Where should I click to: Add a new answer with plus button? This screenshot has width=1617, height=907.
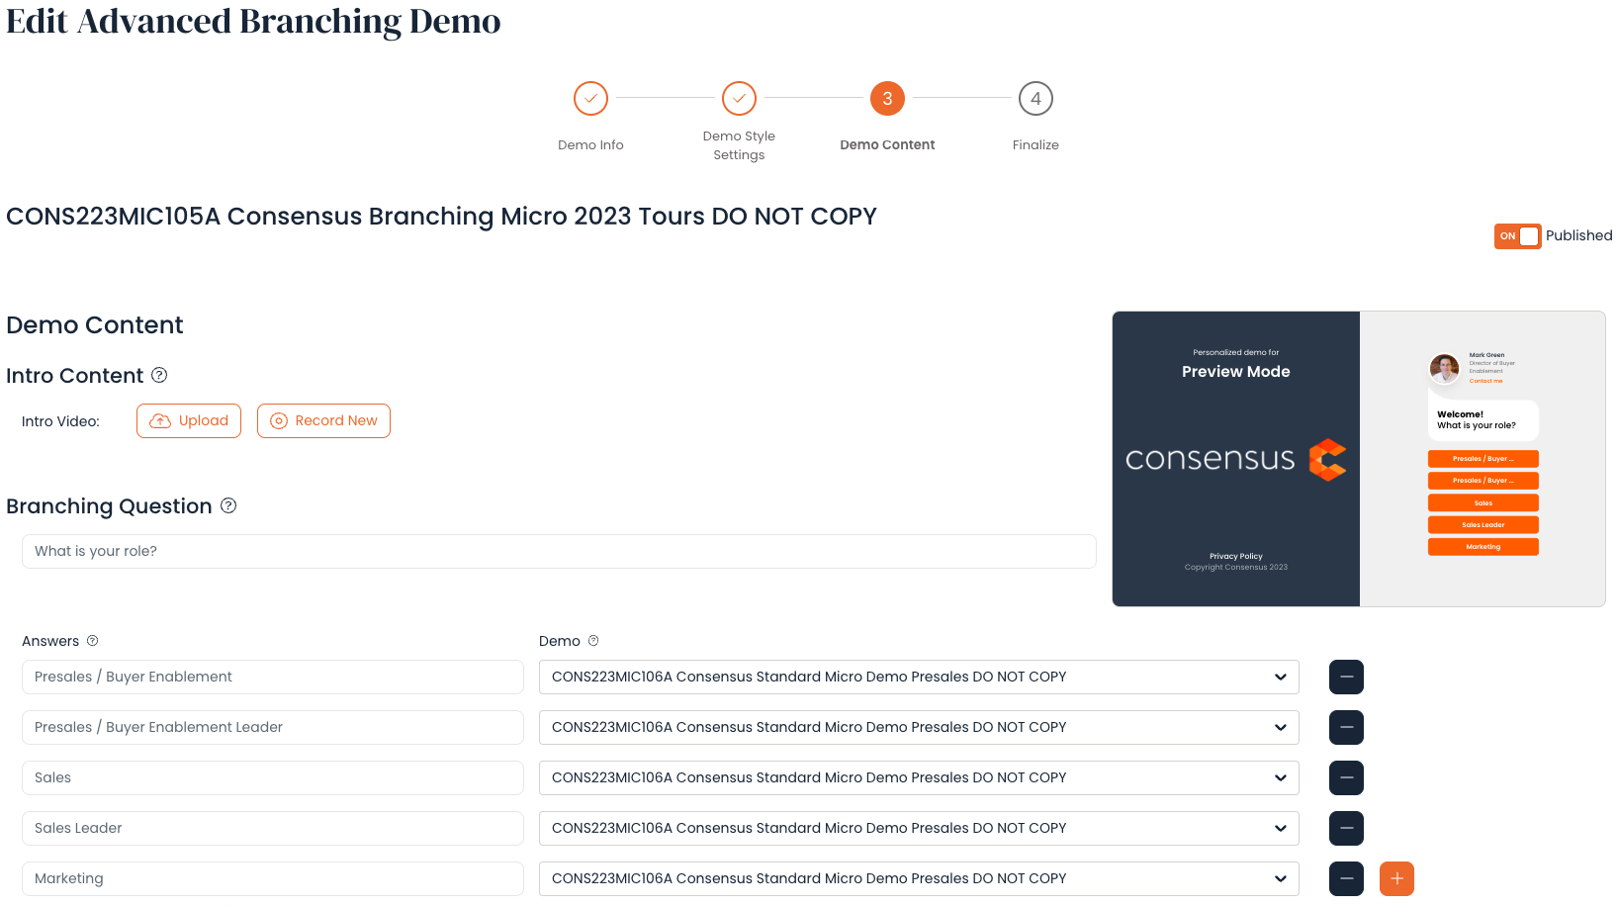click(x=1396, y=878)
